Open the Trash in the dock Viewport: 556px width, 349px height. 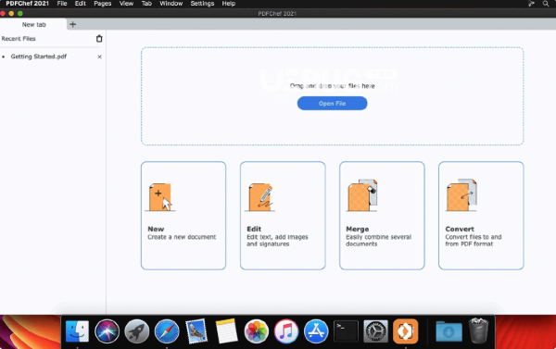[x=478, y=330]
